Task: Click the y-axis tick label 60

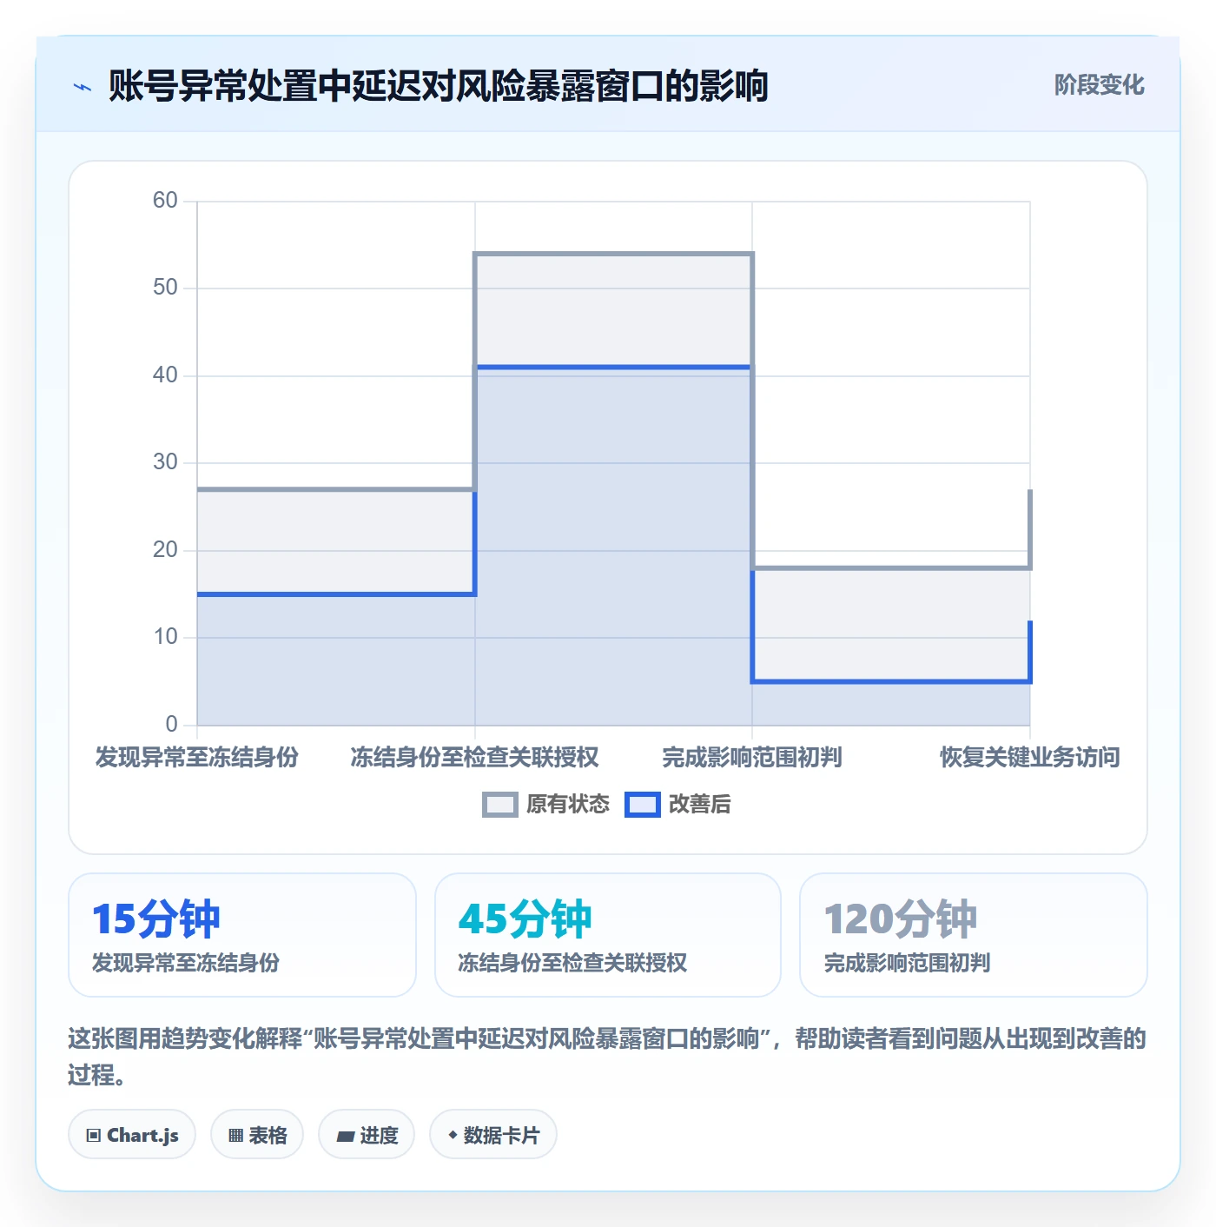Action: tap(165, 201)
